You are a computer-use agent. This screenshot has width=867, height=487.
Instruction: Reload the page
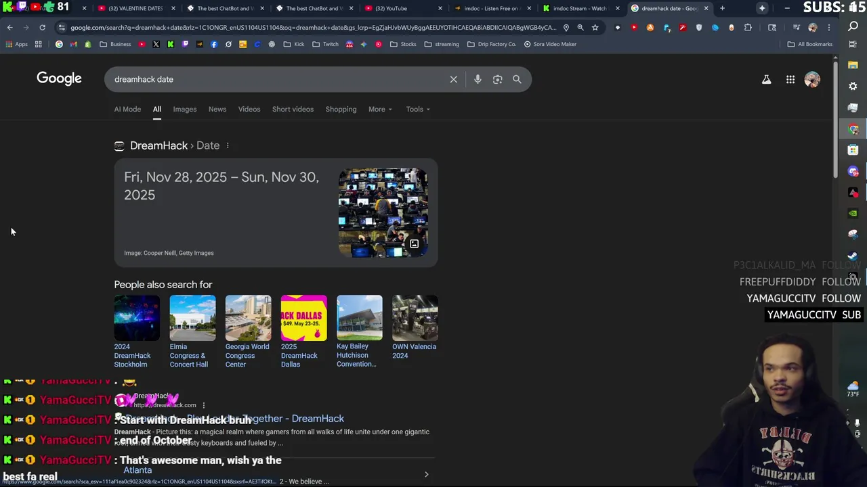pos(42,28)
